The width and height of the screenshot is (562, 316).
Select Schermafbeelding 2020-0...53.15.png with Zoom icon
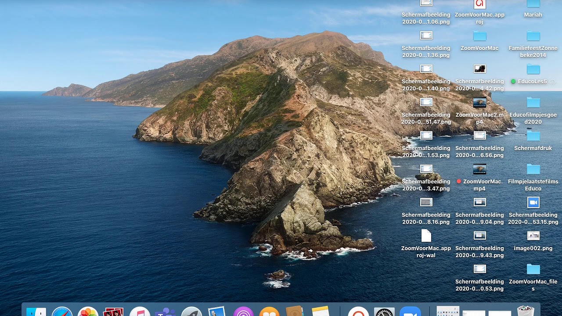tap(533, 211)
